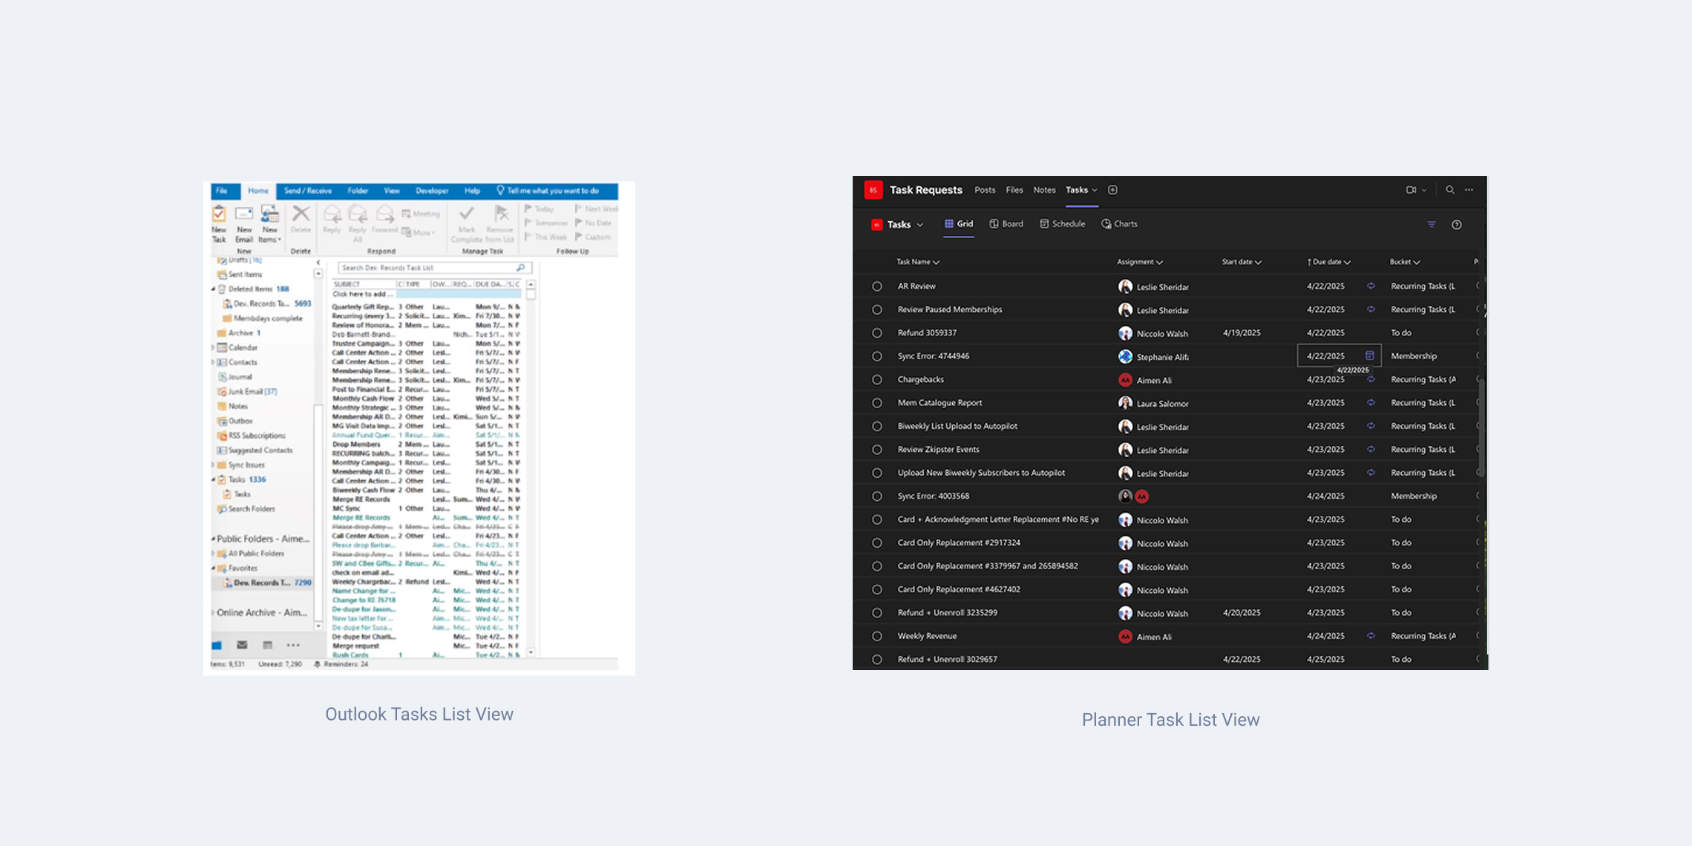Switch to Board view in Planner
Viewport: 1692px width, 846px height.
[x=1006, y=224]
